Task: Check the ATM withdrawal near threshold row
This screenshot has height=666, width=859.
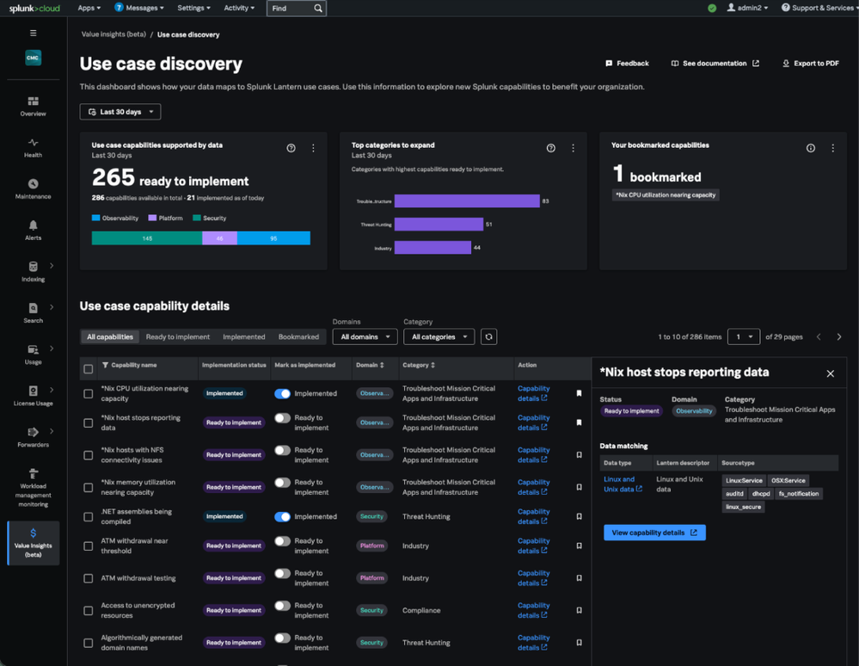Action: [x=89, y=546]
